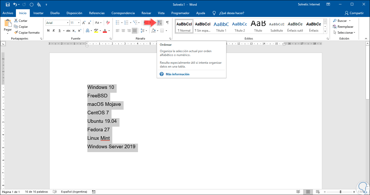Viewport: 370px width, 195px height.
Task: Open the ribbon display options icon in title bar
Action: pyautogui.click(x=328, y=4)
